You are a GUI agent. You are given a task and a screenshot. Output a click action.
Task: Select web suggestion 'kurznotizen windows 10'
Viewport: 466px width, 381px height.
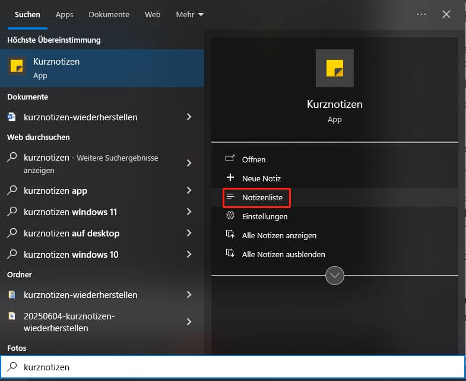coord(102,255)
